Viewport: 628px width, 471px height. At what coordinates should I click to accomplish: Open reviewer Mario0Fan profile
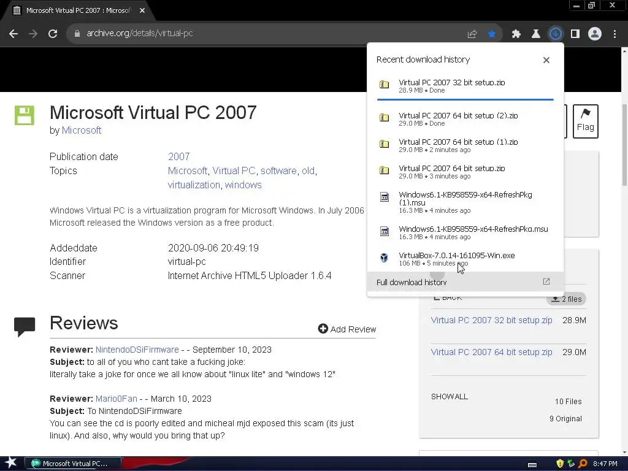point(116,399)
